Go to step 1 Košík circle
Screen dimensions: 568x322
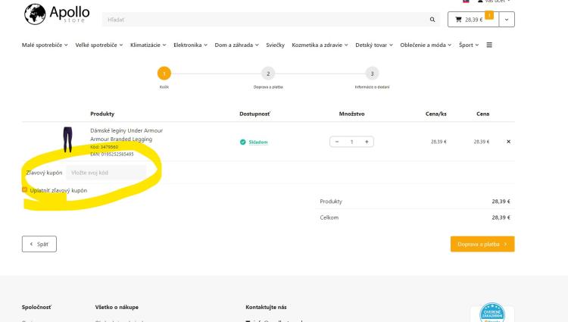(x=164, y=73)
